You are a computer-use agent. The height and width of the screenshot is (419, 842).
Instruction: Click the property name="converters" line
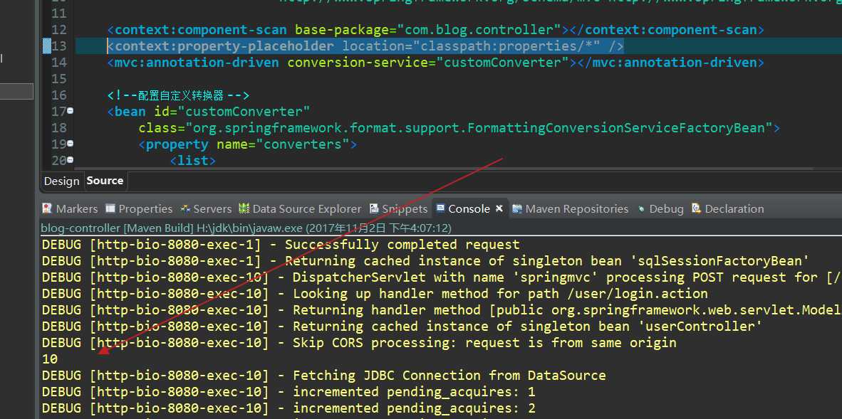(248, 144)
